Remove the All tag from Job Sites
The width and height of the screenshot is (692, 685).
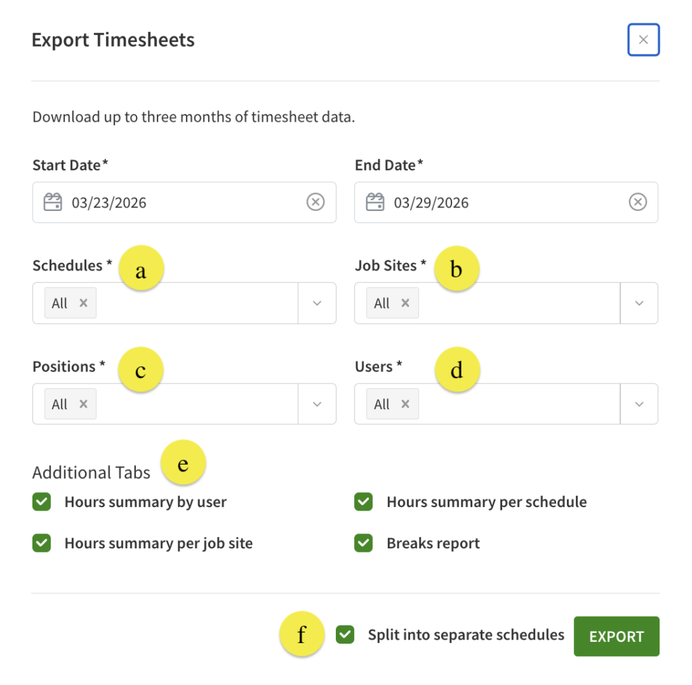pos(405,303)
